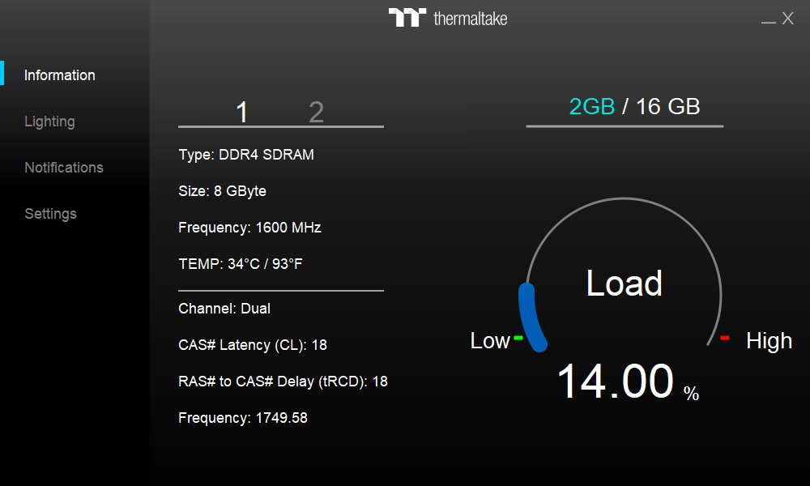
Task: Click the blue load gauge arc
Action: click(x=530, y=317)
